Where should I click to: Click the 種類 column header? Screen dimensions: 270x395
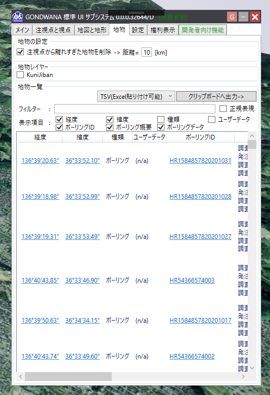118,137
